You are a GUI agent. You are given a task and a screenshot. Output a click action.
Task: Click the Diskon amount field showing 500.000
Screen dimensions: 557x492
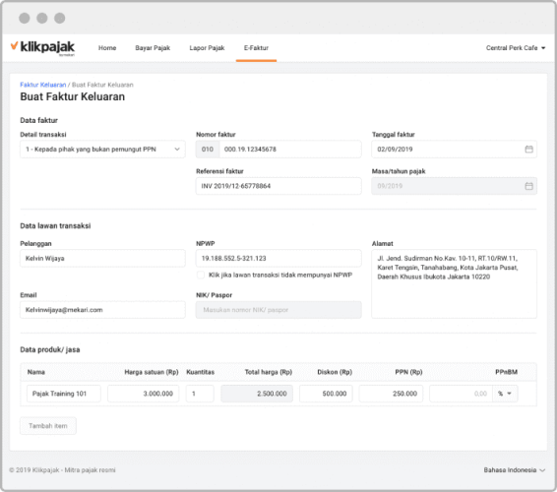[326, 394]
